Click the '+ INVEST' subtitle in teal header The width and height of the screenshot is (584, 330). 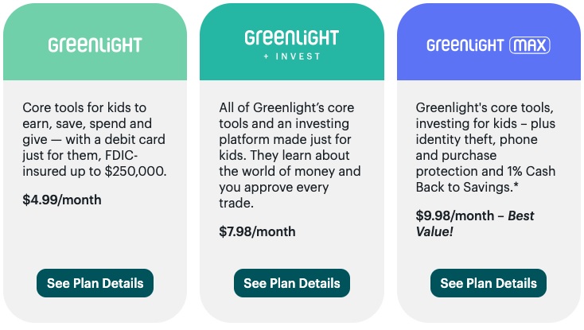click(x=292, y=56)
